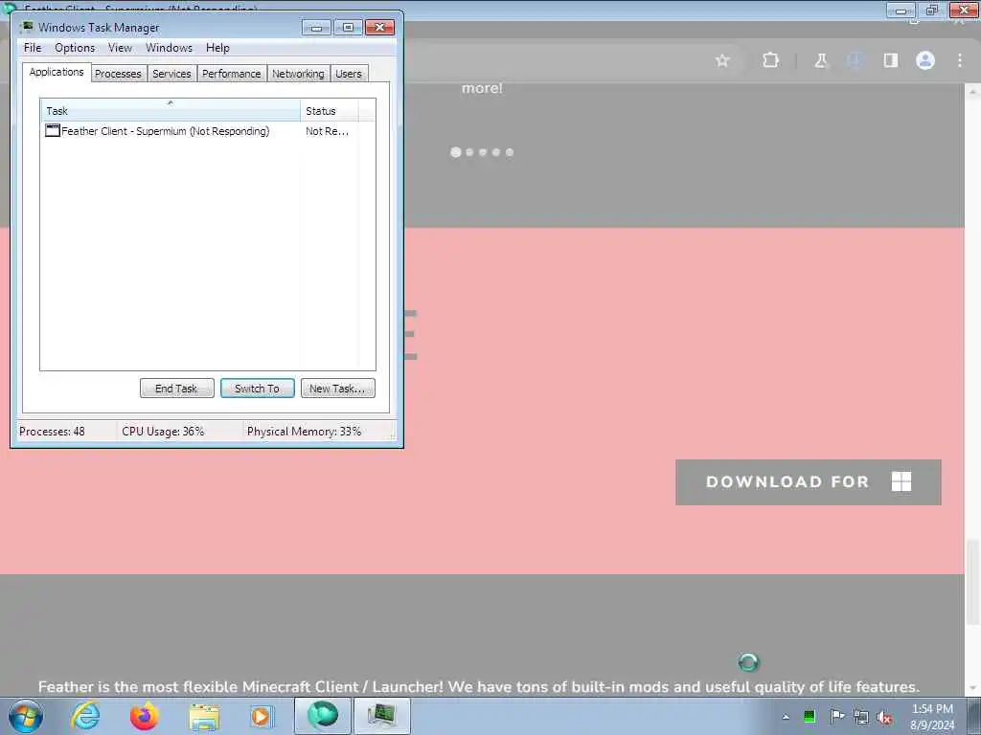Open the Chrome labs flask icon
This screenshot has width=981, height=735.
coord(821,60)
